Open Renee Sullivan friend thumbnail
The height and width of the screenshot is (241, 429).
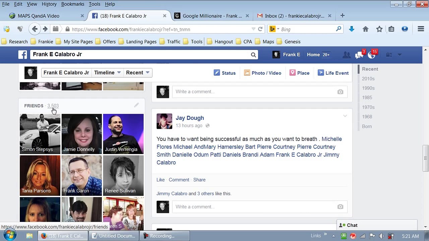coord(123,175)
